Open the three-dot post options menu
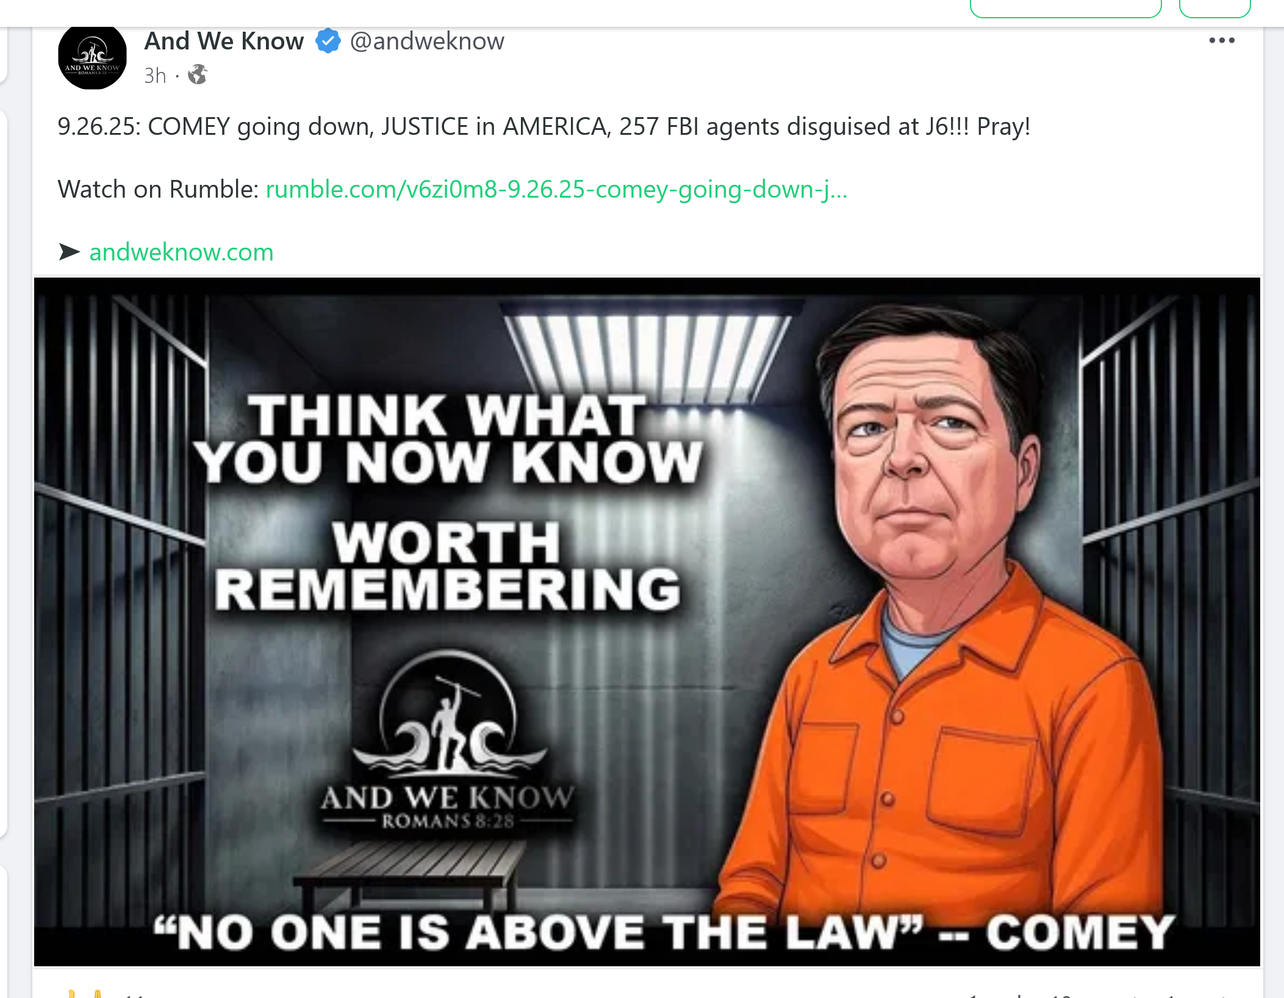Image resolution: width=1284 pixels, height=998 pixels. tap(1222, 40)
